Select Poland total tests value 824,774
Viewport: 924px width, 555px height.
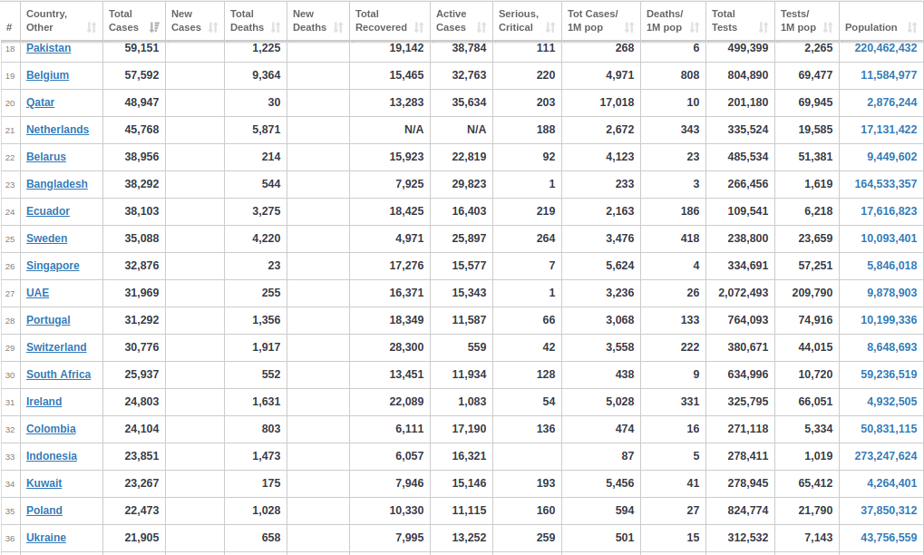[x=748, y=511]
